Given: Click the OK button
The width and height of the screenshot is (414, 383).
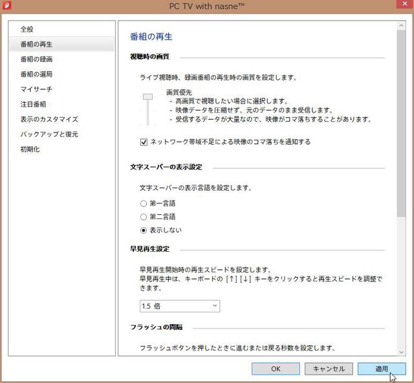Looking at the screenshot, I should (x=276, y=369).
